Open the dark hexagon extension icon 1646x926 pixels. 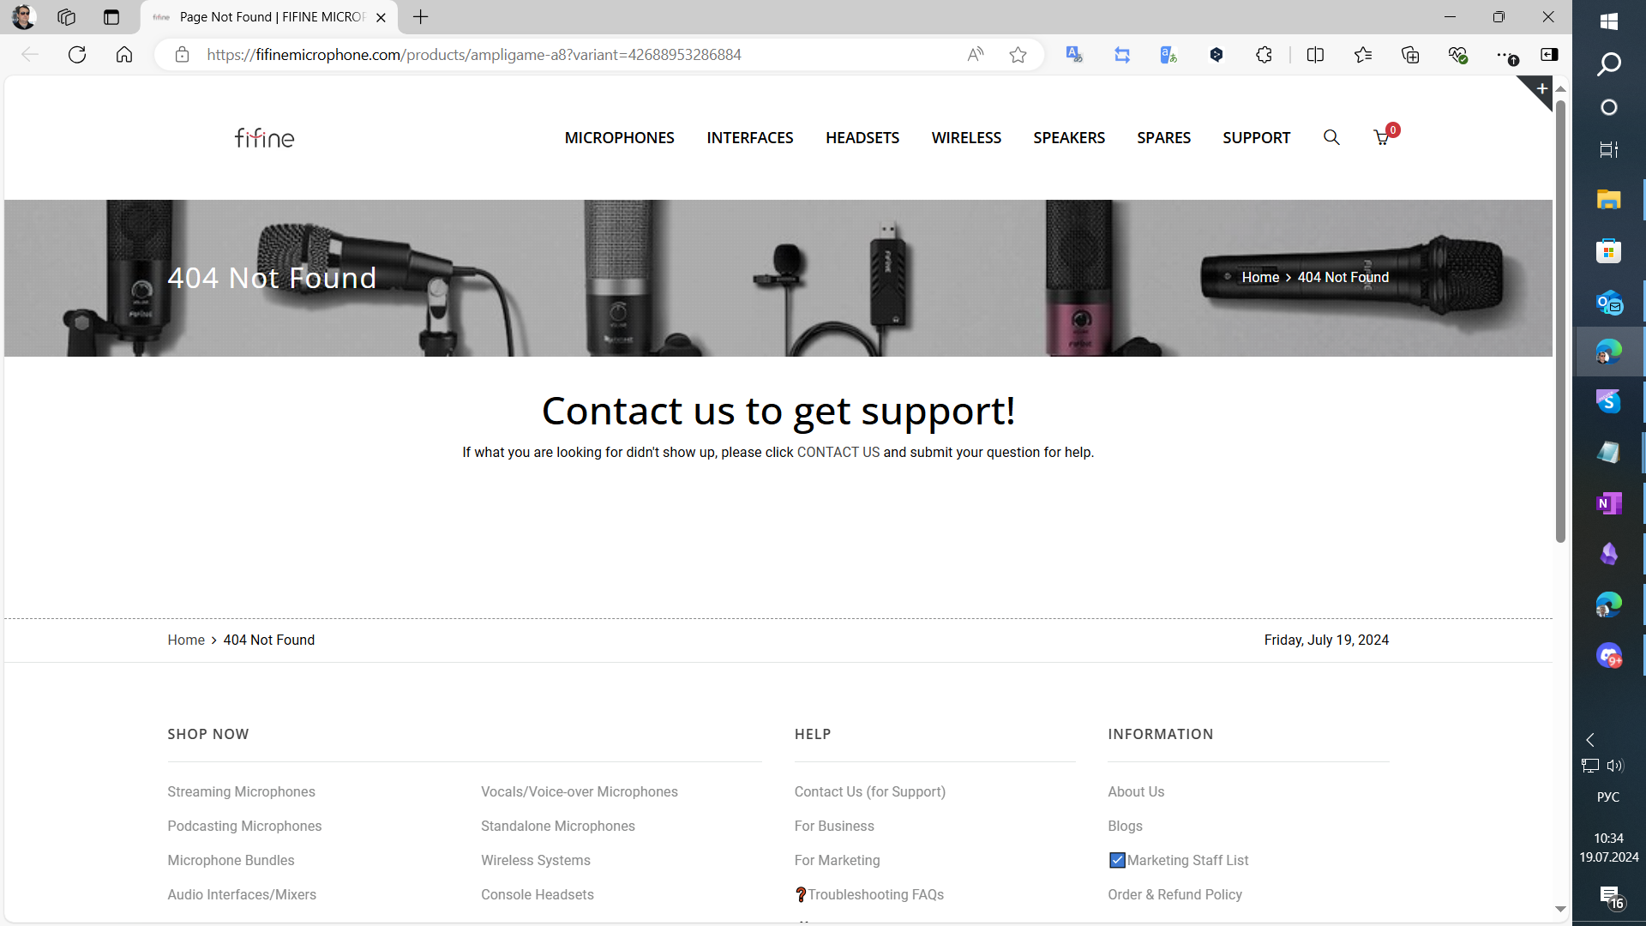point(1216,55)
